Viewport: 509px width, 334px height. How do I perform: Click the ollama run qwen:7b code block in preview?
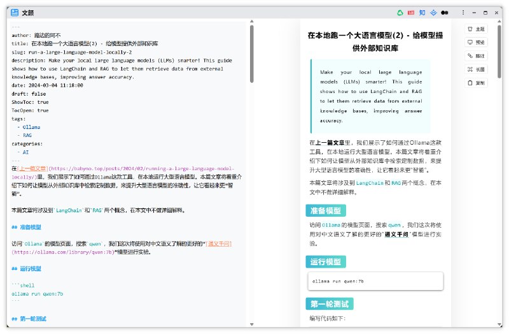(374, 281)
